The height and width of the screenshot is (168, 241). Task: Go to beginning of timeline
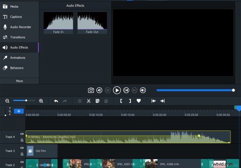point(153,101)
